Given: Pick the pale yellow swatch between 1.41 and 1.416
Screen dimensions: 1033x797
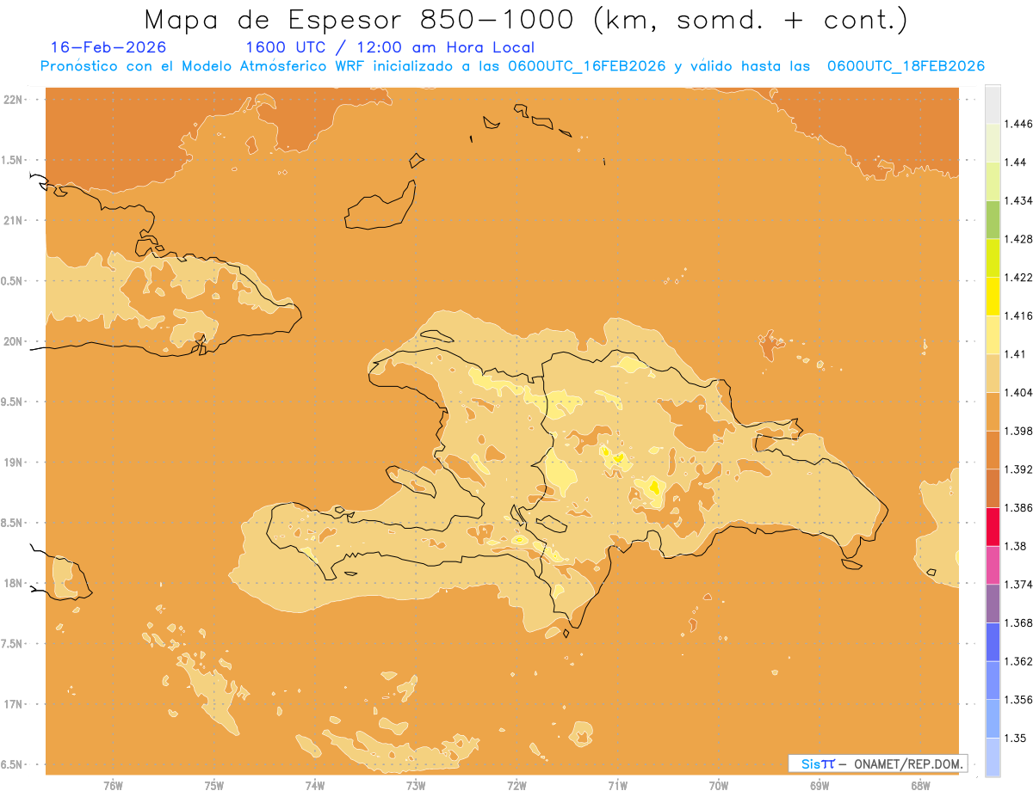Looking at the screenshot, I should (x=993, y=334).
